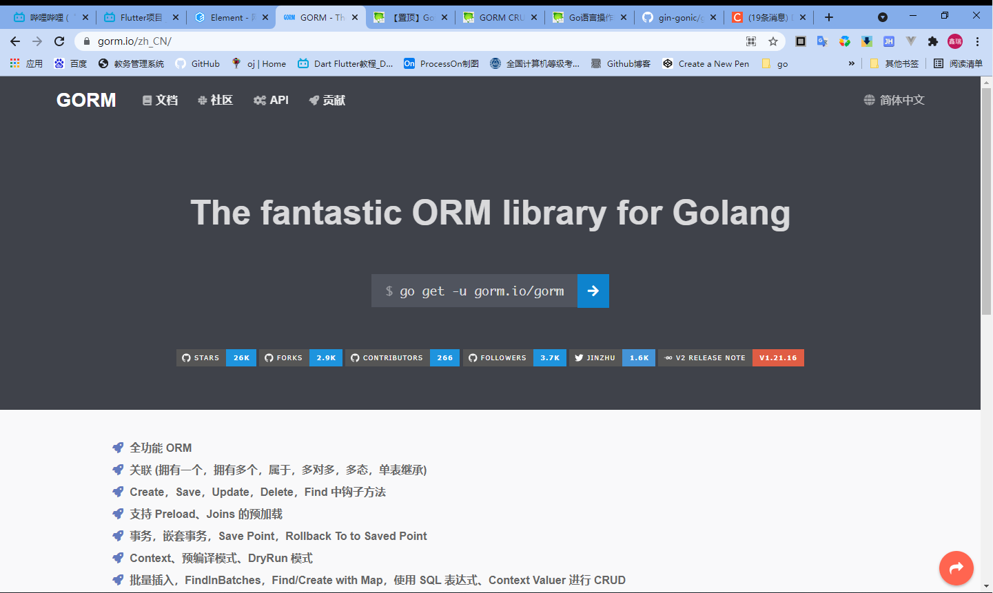Open Chrome profile avatar
The image size is (993, 593).
955,41
